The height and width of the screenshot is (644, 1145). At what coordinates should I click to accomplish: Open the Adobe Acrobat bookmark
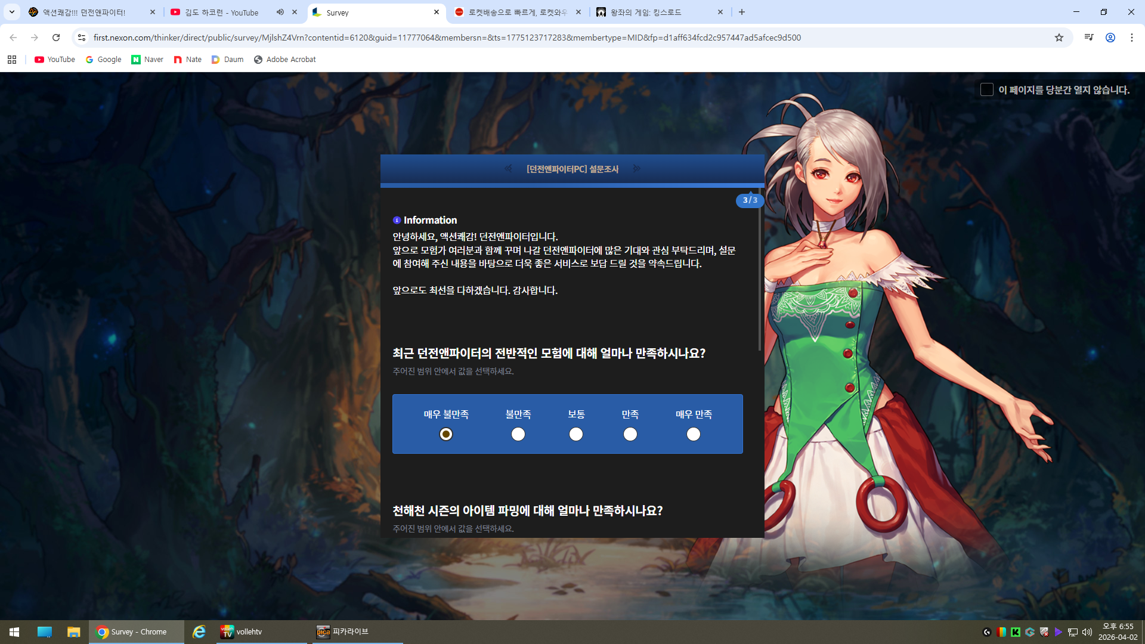tap(284, 60)
